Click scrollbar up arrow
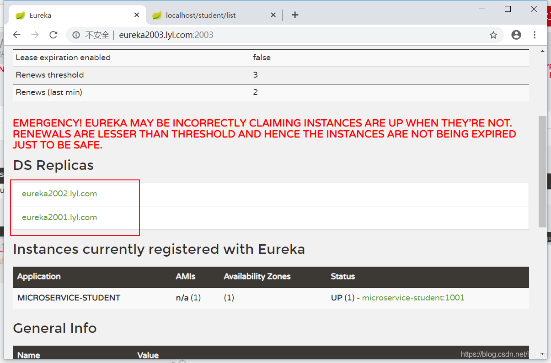This screenshot has height=363, width=551. (x=542, y=51)
